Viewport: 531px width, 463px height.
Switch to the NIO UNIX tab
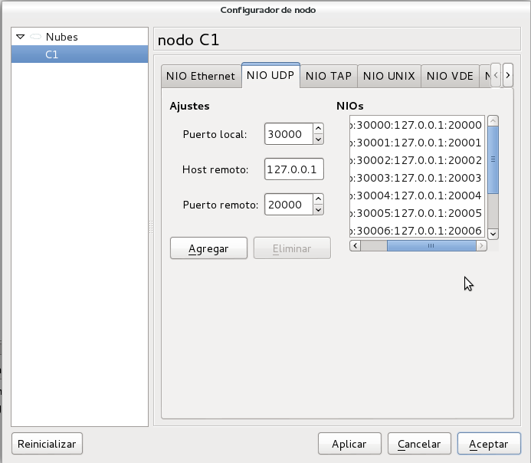coord(388,77)
